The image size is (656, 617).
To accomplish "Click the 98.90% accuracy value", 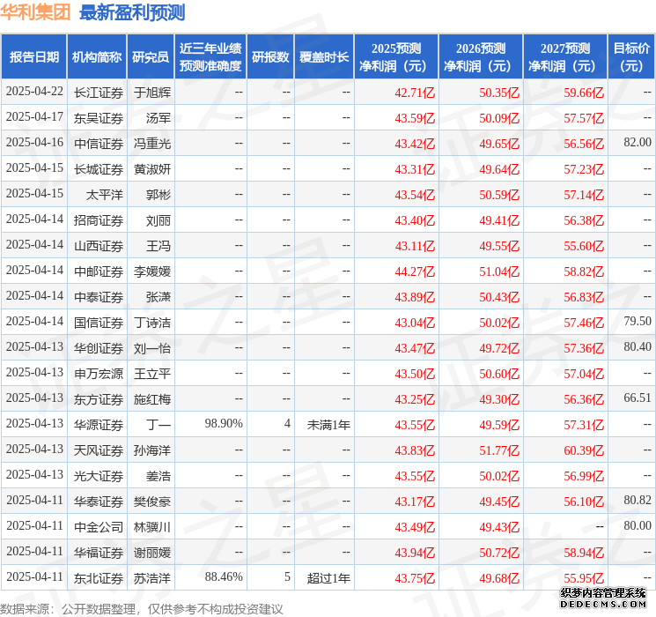I will tap(224, 423).
